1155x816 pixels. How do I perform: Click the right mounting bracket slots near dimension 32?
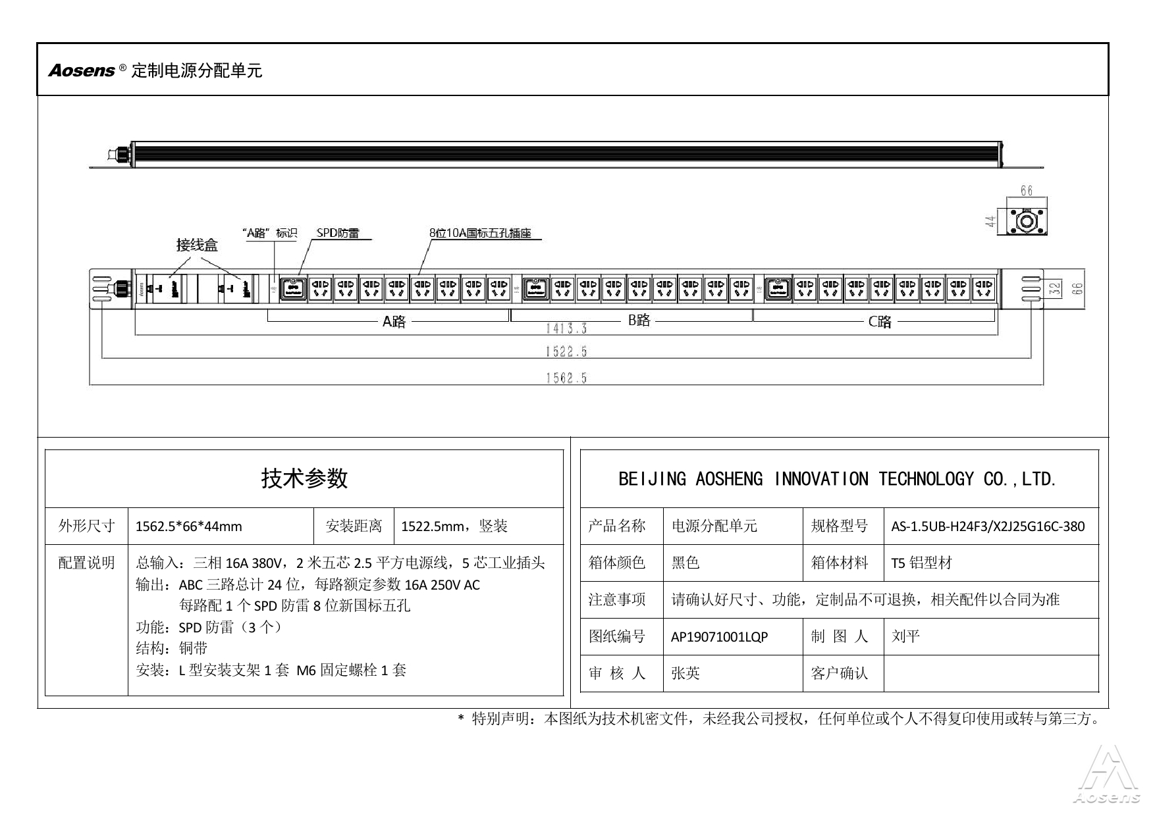coord(1031,289)
